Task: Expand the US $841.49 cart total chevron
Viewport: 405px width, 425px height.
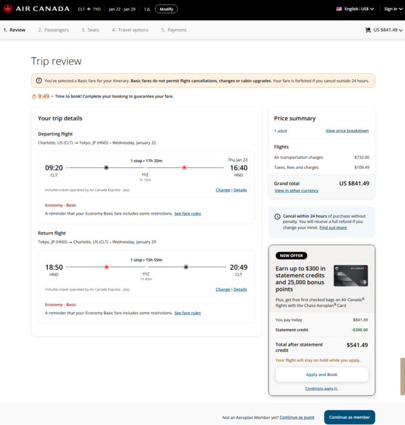Action: (401, 30)
